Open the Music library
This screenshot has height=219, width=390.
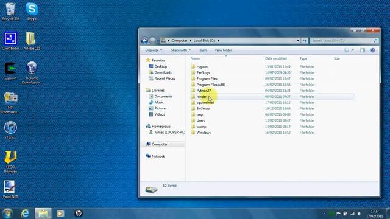tap(159, 102)
